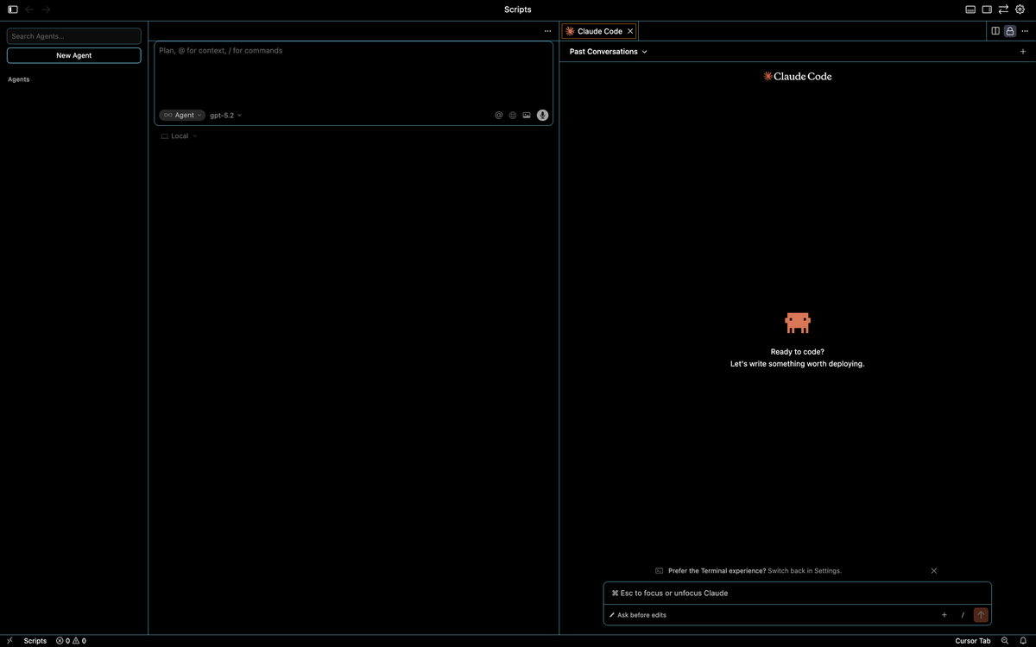This screenshot has height=647, width=1036.
Task: Click the slash commands icon in Claude input
Action: coord(963,615)
